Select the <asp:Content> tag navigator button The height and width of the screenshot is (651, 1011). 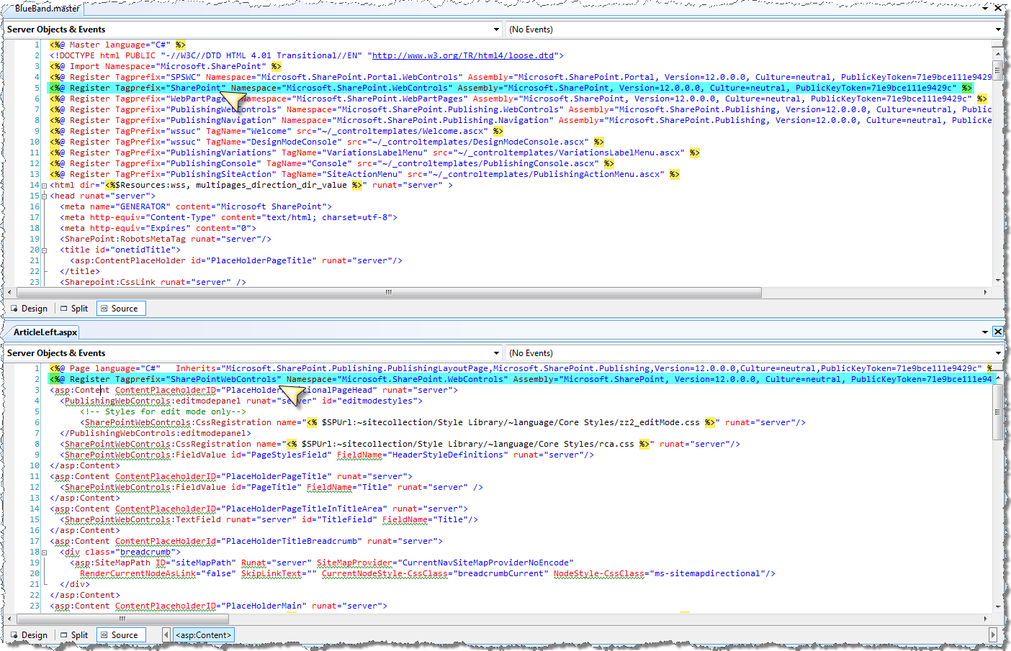point(204,635)
